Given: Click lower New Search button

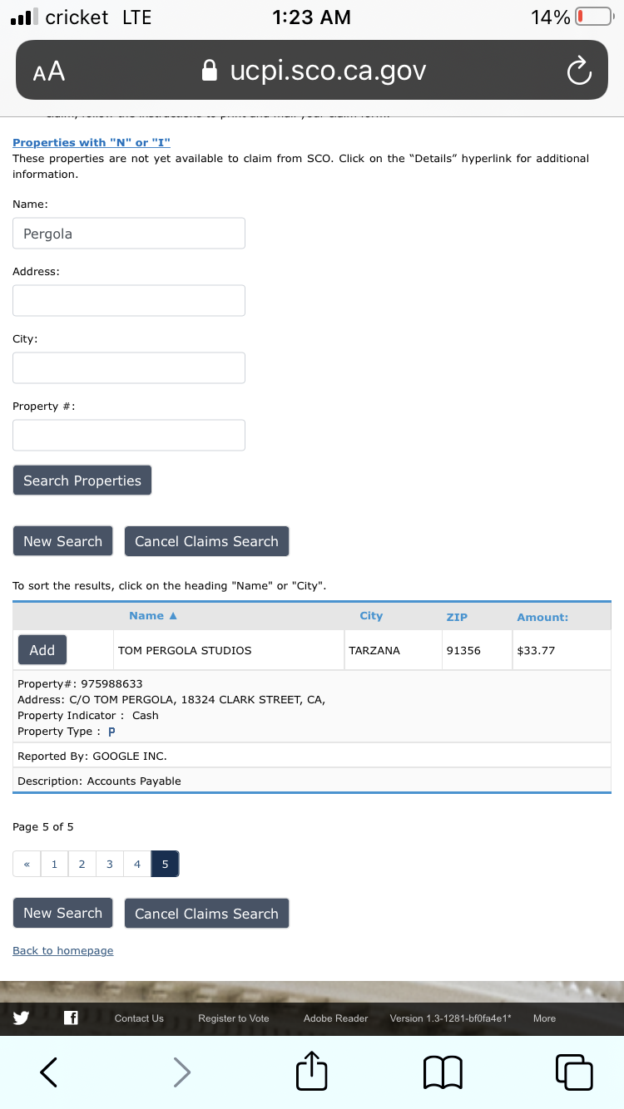Looking at the screenshot, I should 62,913.
